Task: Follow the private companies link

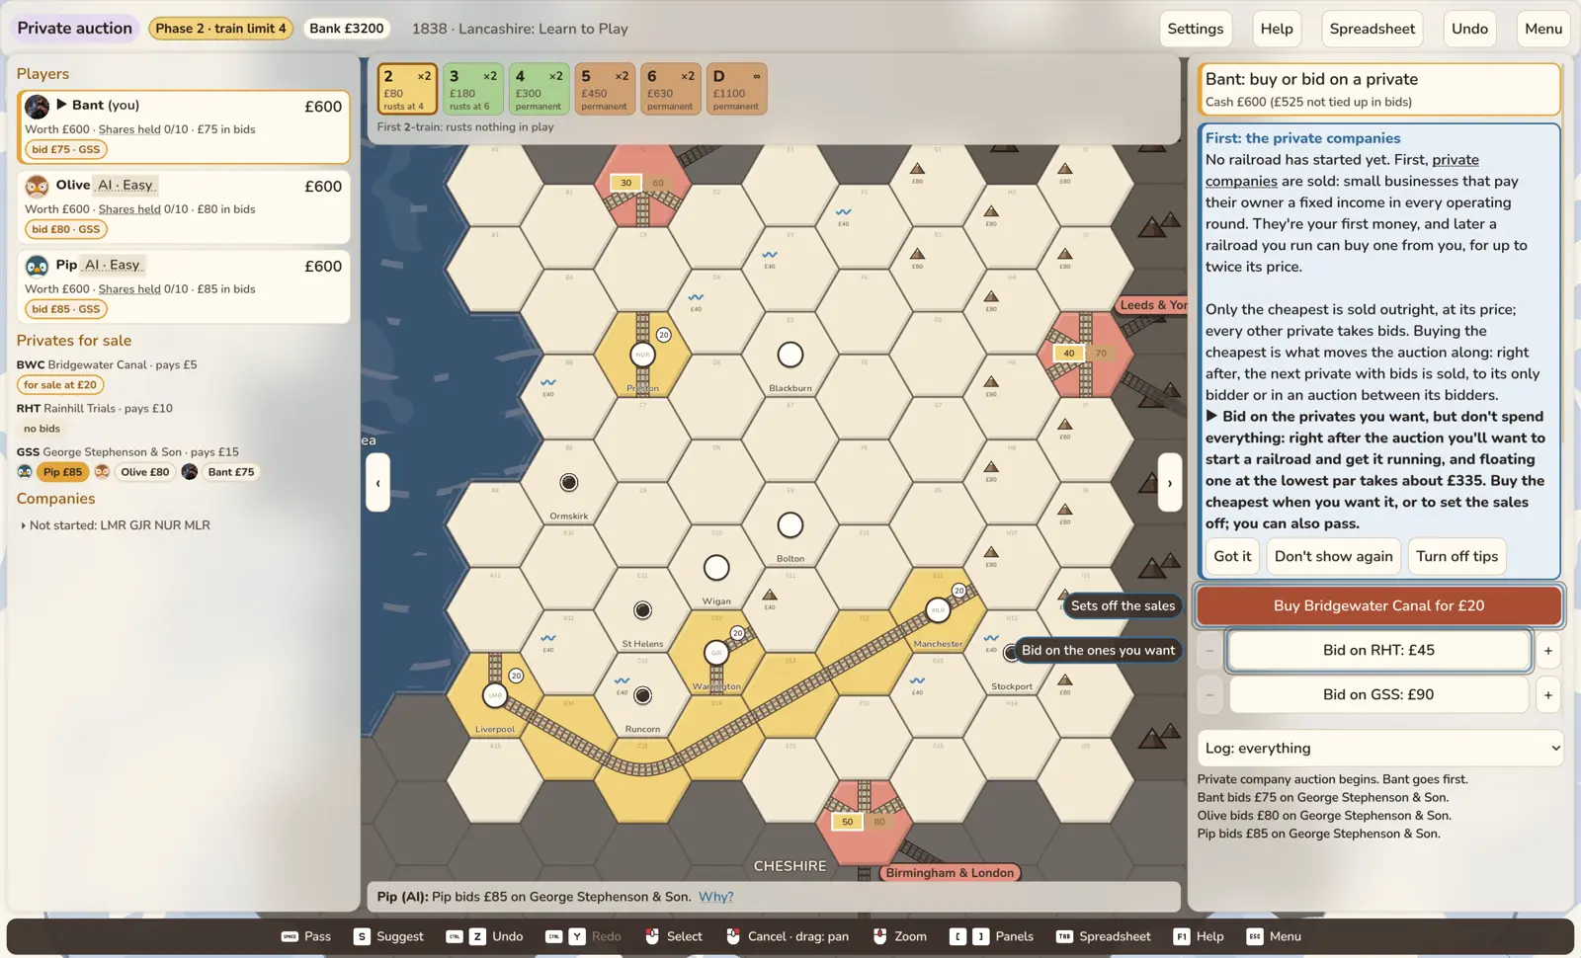Action: pos(1342,171)
